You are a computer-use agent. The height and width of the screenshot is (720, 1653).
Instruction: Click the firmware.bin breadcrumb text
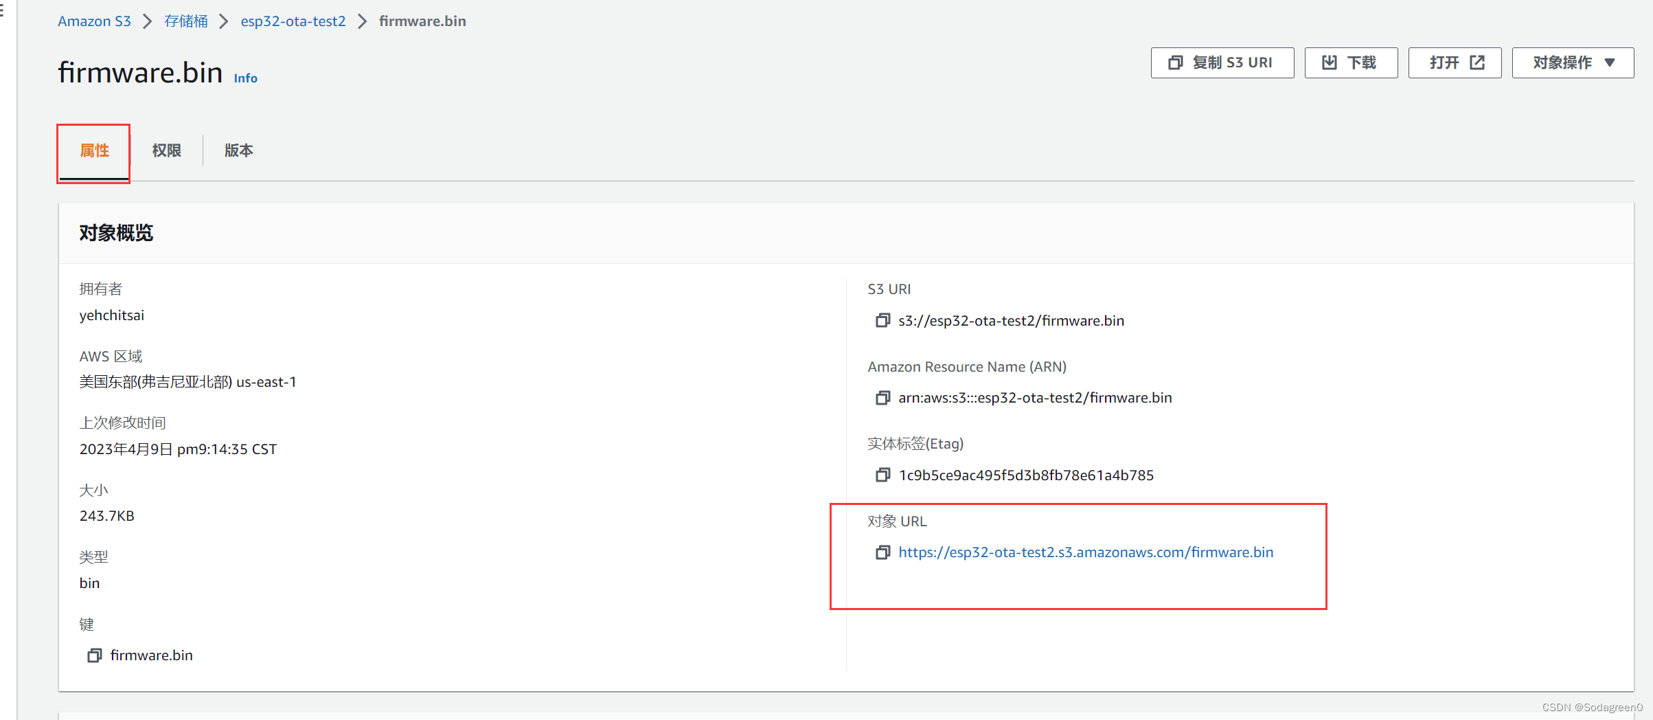click(422, 21)
